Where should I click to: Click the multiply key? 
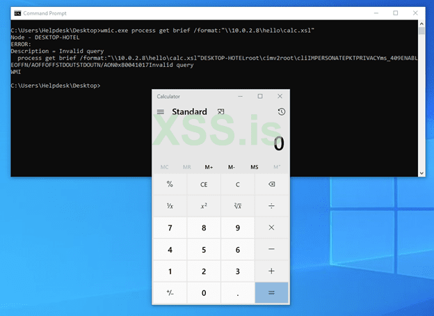point(271,228)
